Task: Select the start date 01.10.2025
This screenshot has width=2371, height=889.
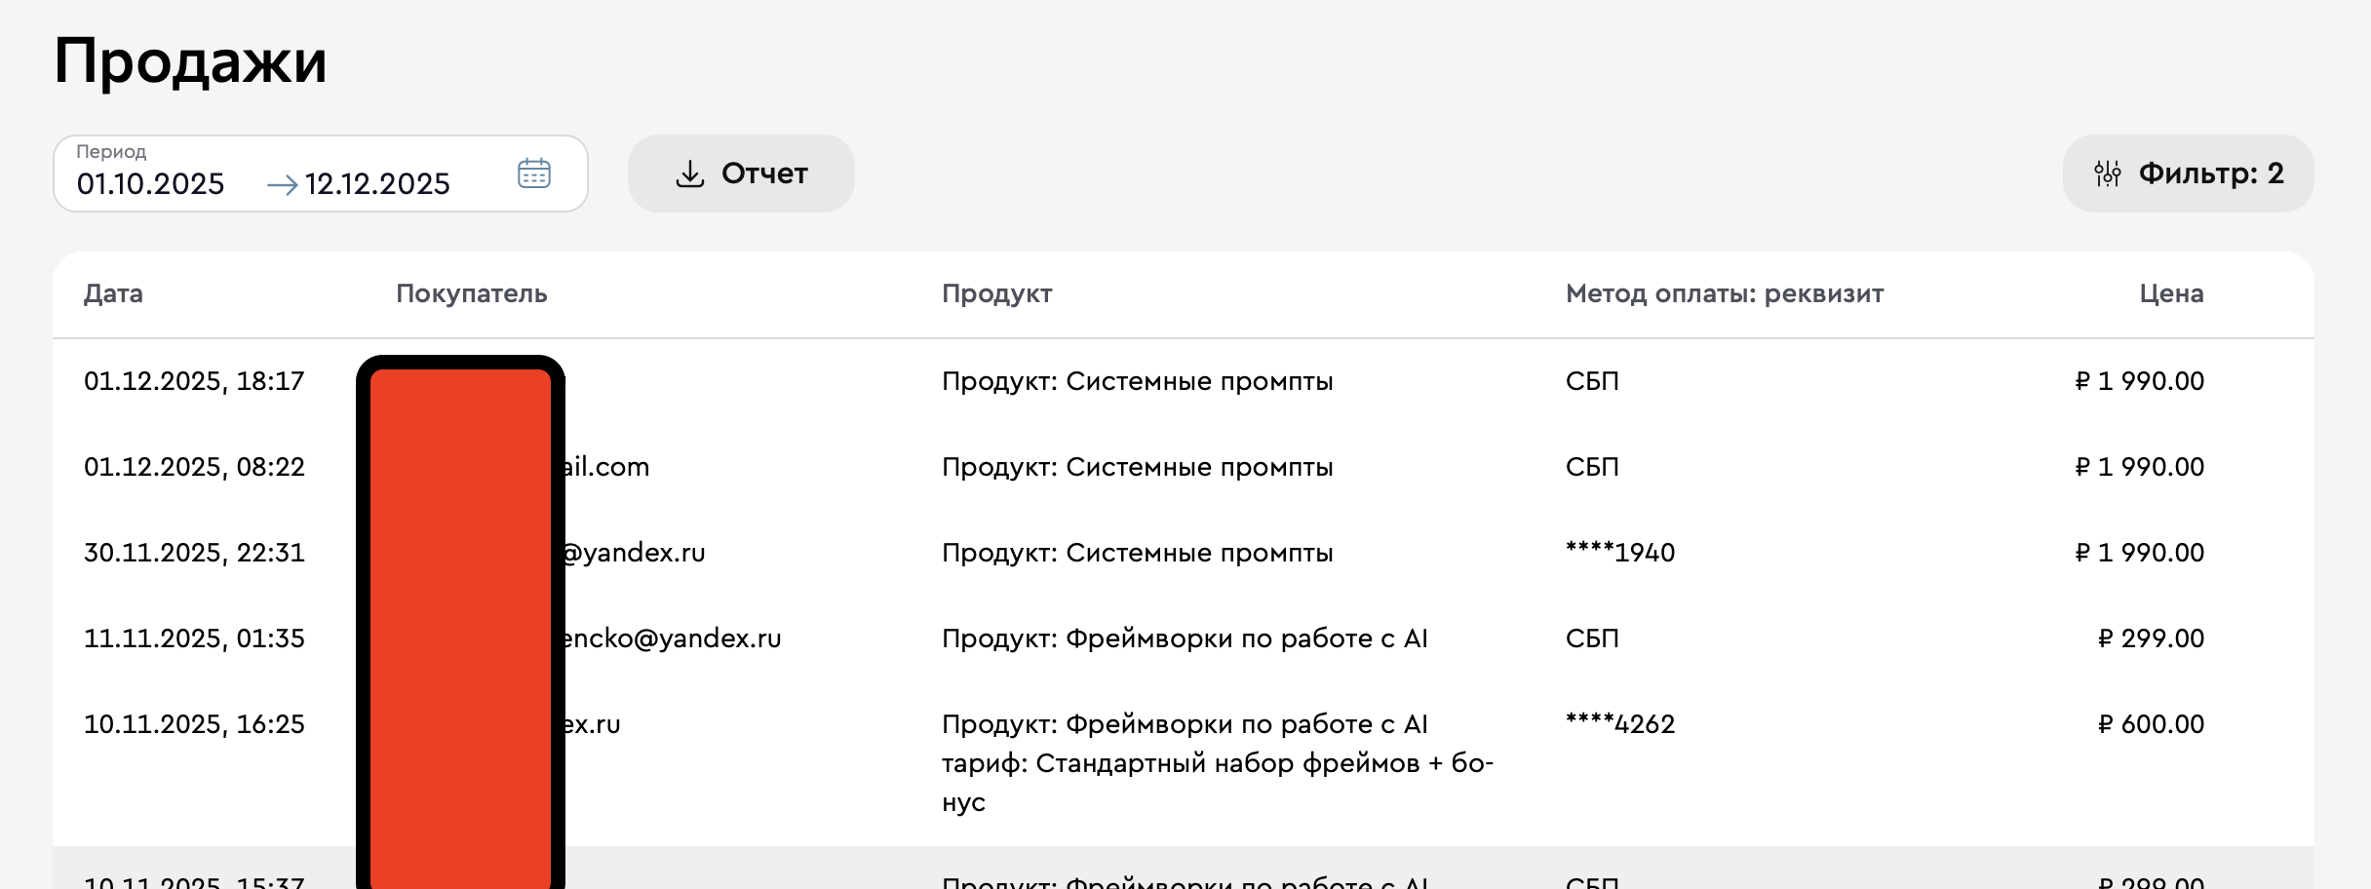Action: click(x=151, y=184)
